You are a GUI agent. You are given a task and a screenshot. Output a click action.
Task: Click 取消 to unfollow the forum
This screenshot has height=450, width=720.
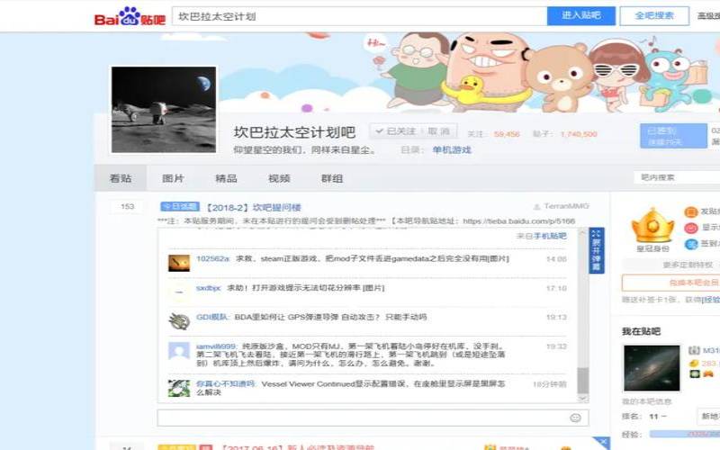tap(438, 131)
